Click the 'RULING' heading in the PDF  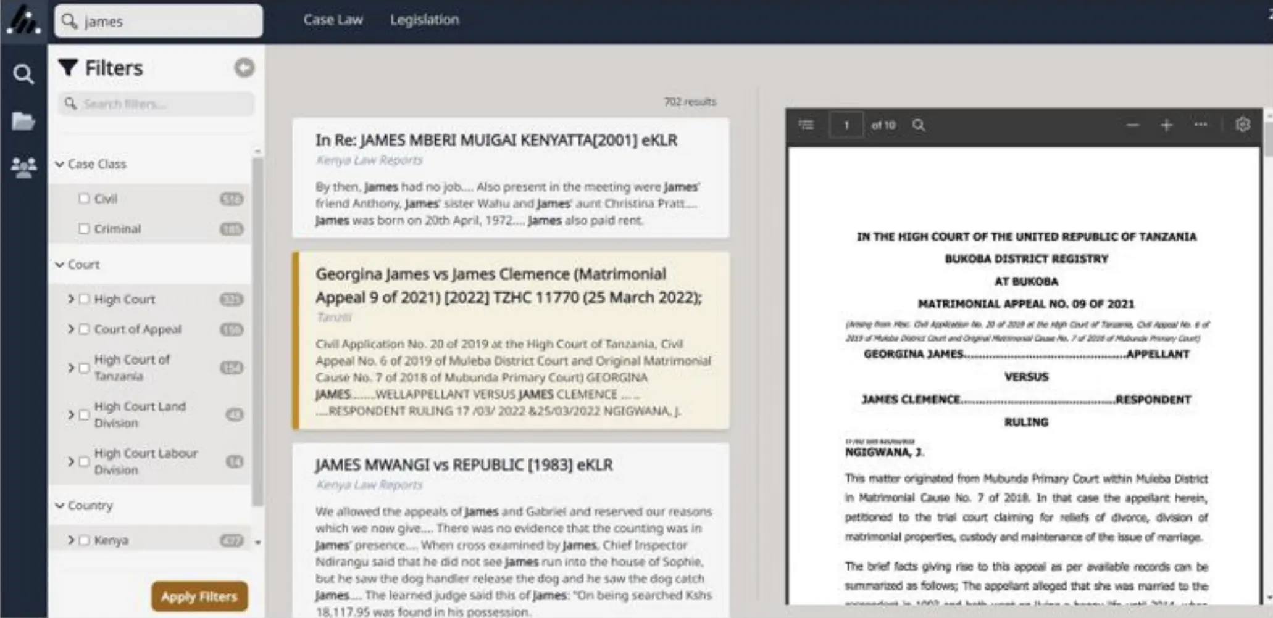pyautogui.click(x=1026, y=422)
